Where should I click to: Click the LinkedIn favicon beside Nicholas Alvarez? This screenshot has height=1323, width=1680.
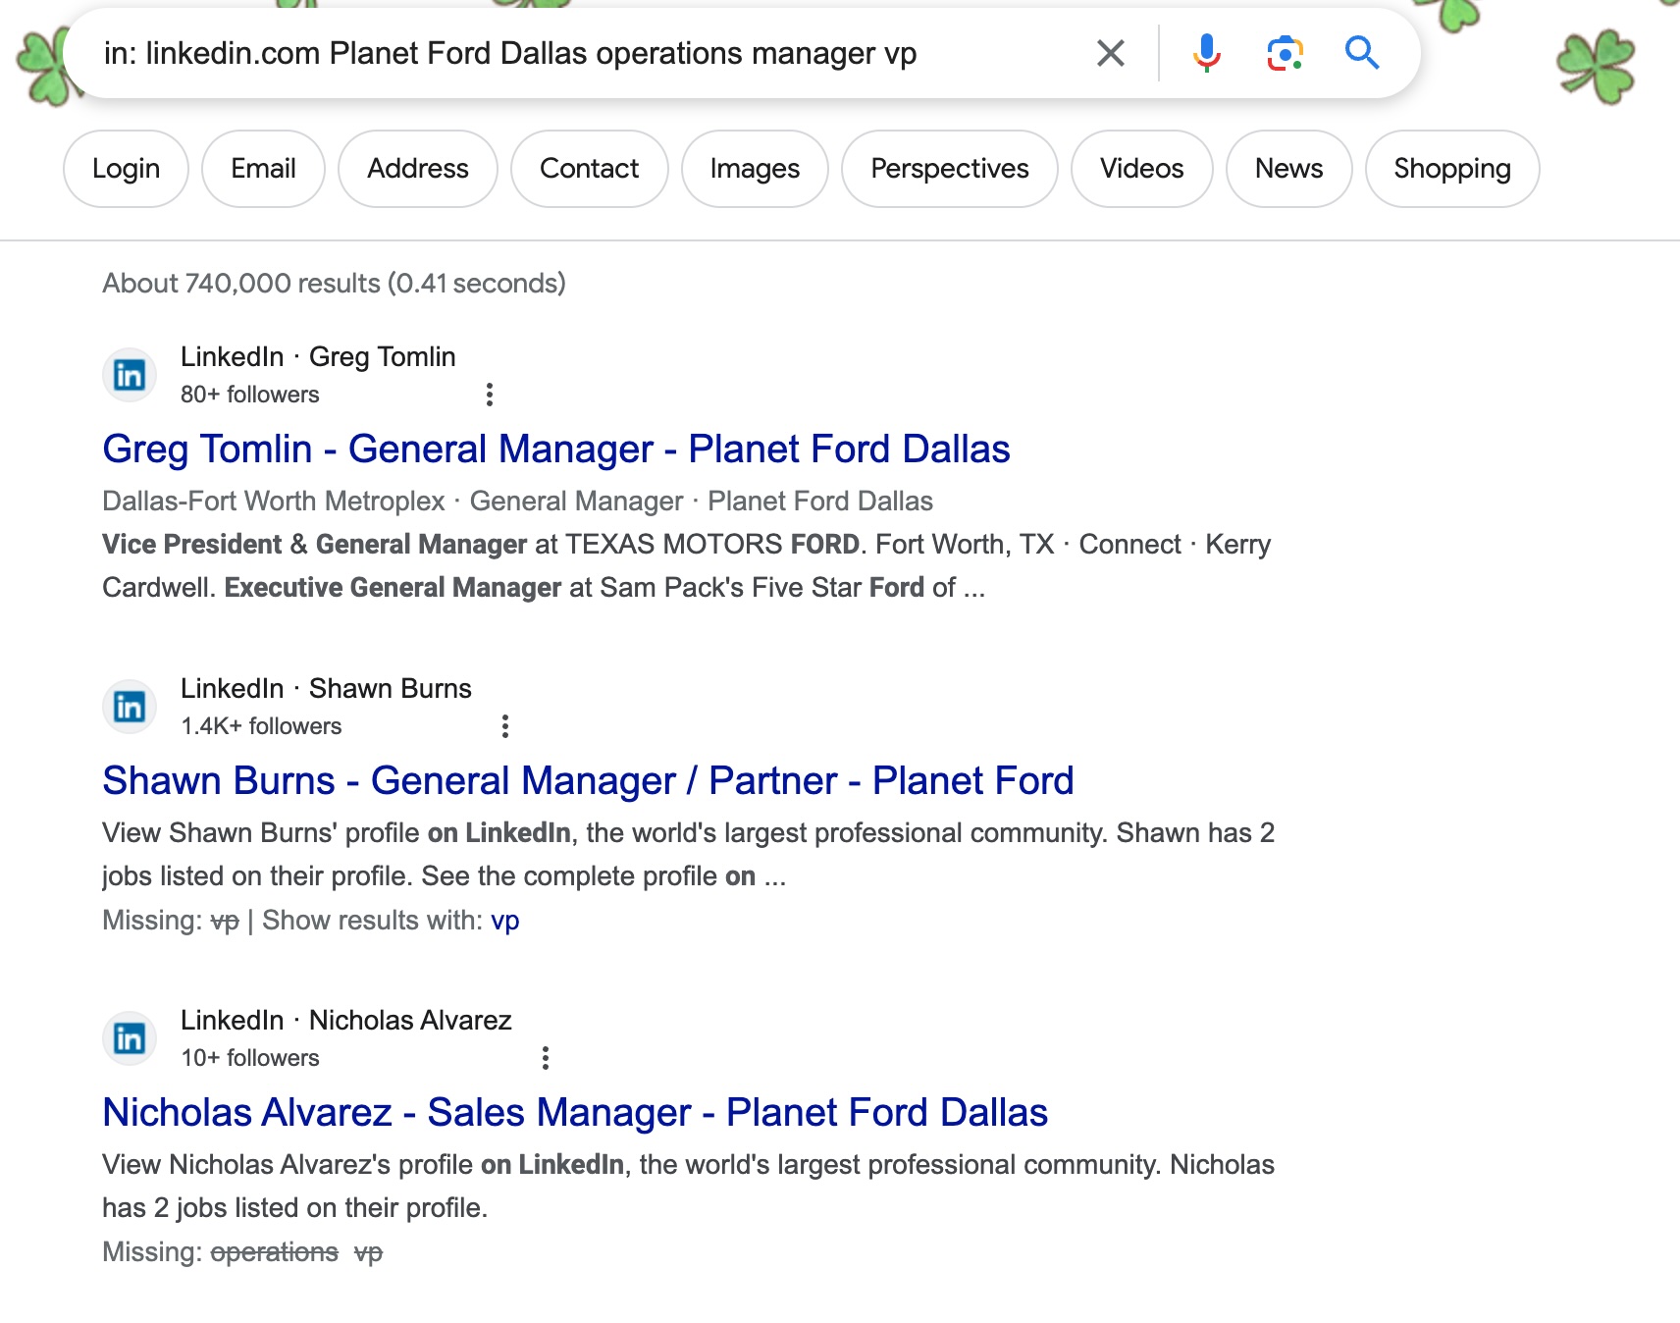pyautogui.click(x=130, y=1038)
